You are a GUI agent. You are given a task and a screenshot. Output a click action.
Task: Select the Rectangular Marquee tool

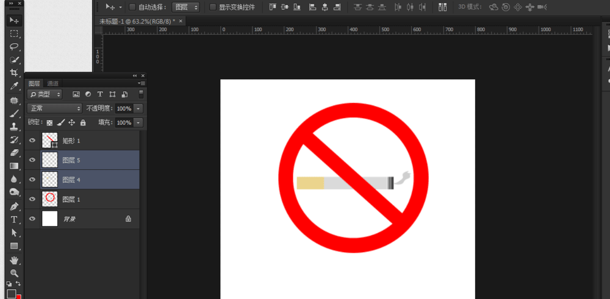tap(14, 33)
